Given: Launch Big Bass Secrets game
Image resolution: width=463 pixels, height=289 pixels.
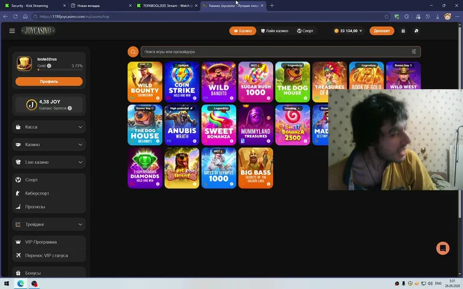Looking at the screenshot, I should [x=255, y=168].
